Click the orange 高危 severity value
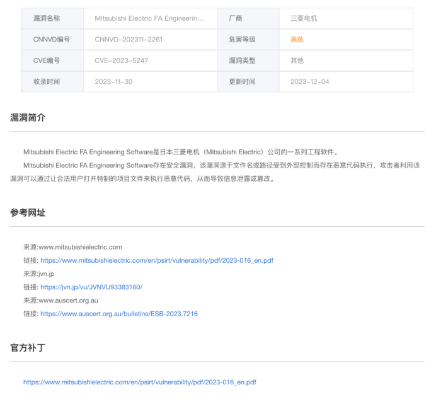The width and height of the screenshot is (436, 407). tap(297, 40)
